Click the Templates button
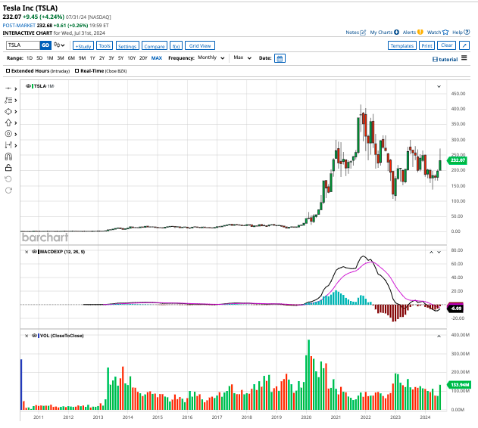Viewport: 478px width, 428px height. pos(401,45)
